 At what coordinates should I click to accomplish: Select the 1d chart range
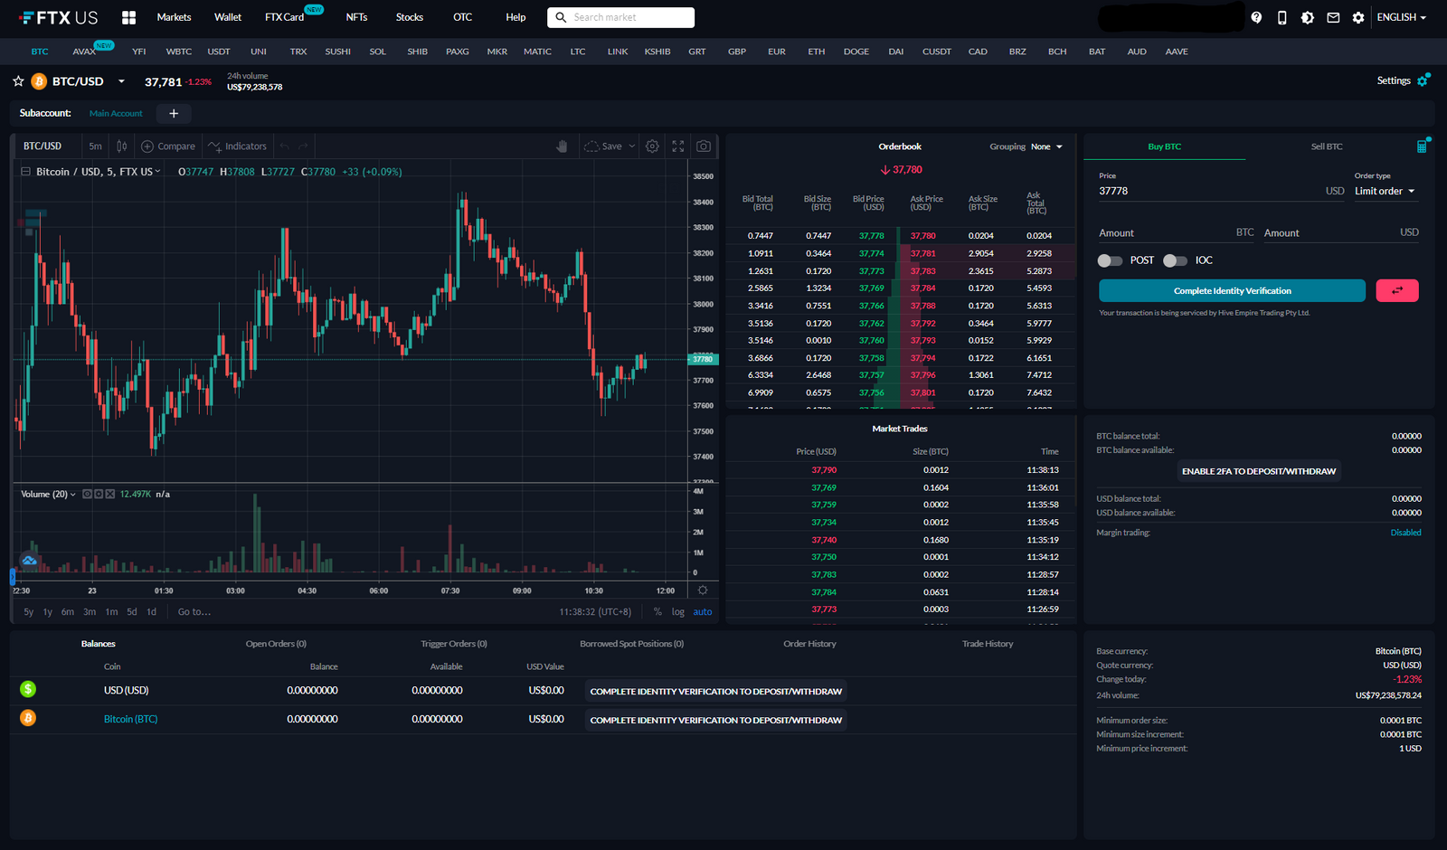(x=151, y=612)
